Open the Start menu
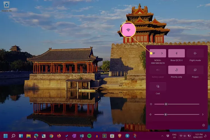The image size is (210, 140). coord(6,136)
